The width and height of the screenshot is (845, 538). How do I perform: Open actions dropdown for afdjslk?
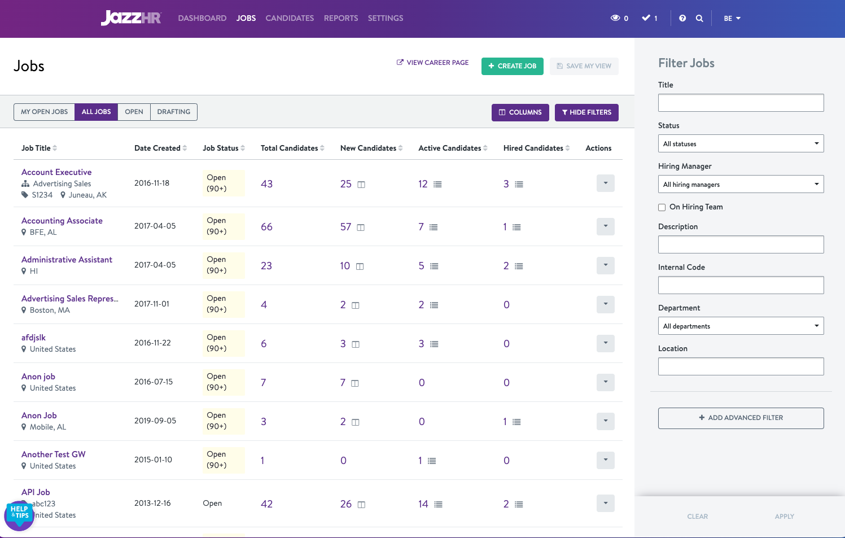coord(606,343)
